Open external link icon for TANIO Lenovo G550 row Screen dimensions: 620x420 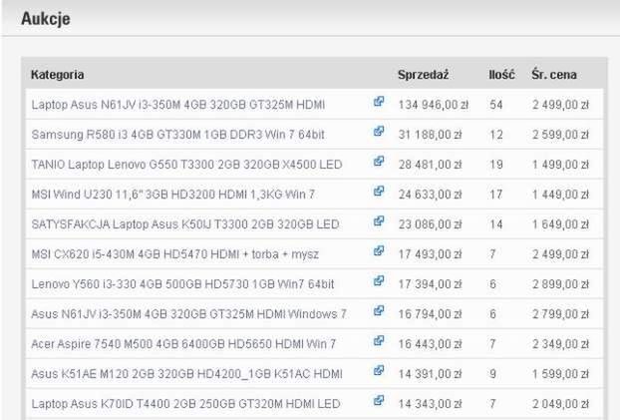(379, 161)
